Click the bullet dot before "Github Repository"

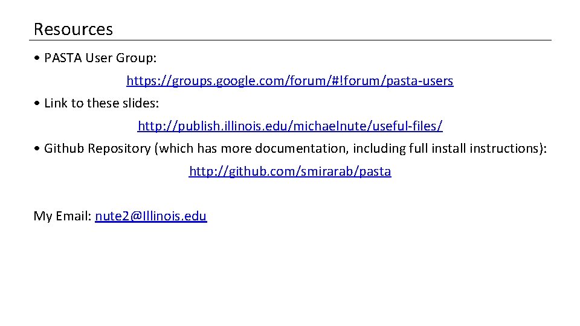[37, 149]
